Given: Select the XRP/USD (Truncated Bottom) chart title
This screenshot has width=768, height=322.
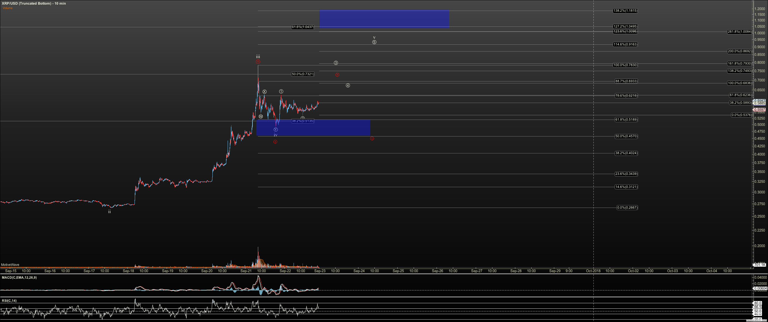Looking at the screenshot, I should [x=34, y=3].
